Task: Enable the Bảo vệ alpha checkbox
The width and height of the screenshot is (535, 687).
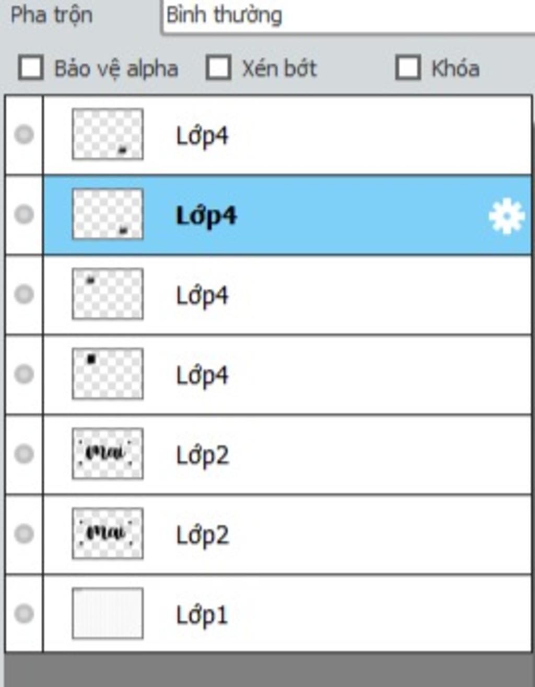Action: (31, 68)
